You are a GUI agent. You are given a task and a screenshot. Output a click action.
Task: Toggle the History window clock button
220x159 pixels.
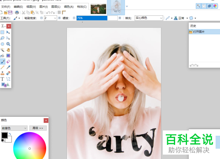(204, 6)
